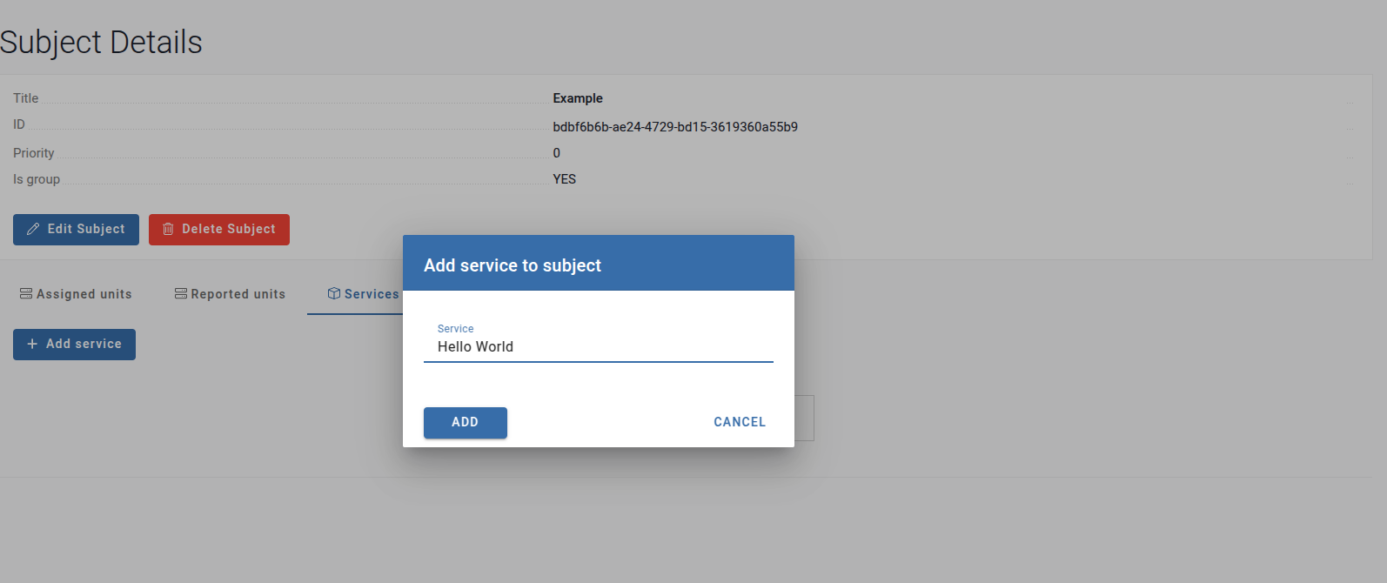The width and height of the screenshot is (1387, 583).
Task: Focus the Service field containing Hello World
Action: click(x=598, y=346)
